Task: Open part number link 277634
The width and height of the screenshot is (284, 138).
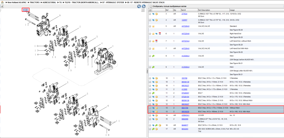Action: coord(184,14)
